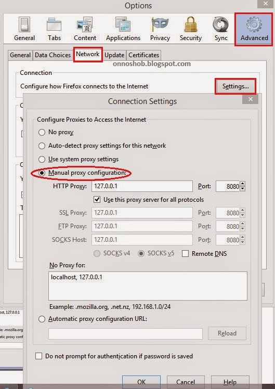Open Help for Connection Settings
Image resolution: width=275 pixels, height=389 pixels.
[x=230, y=382]
